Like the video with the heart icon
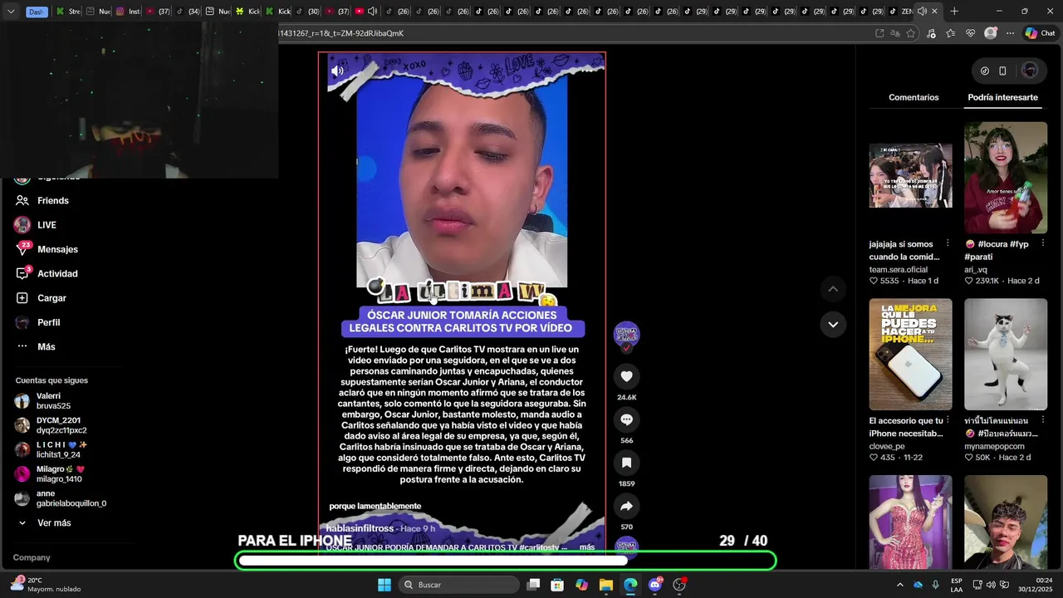The image size is (1063, 598). [x=626, y=376]
